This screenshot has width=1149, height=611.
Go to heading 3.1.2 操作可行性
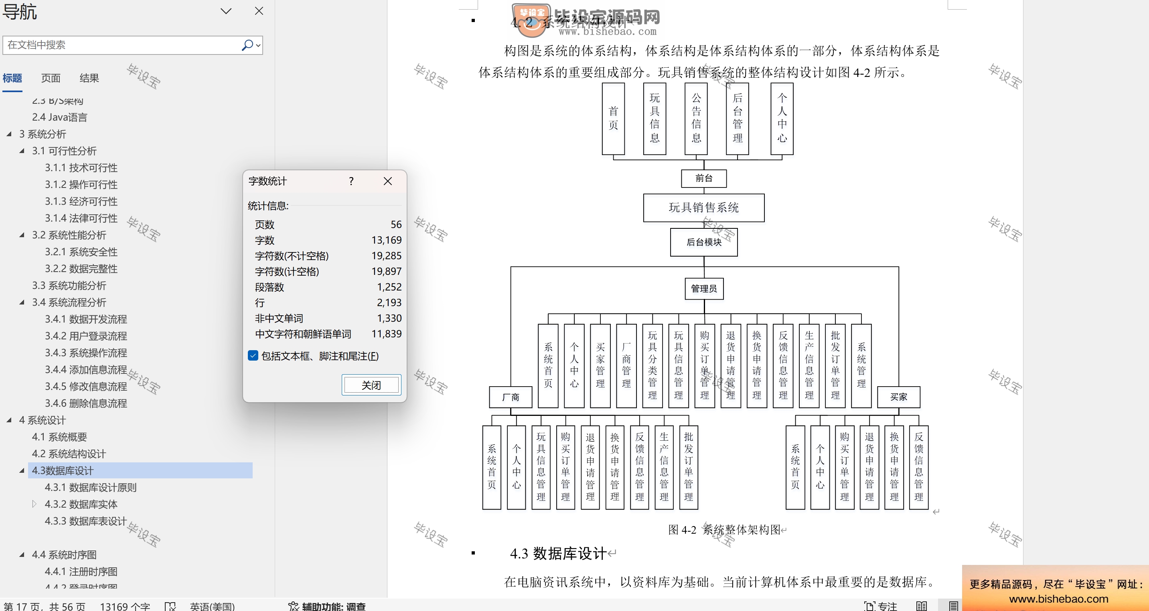[x=81, y=185]
